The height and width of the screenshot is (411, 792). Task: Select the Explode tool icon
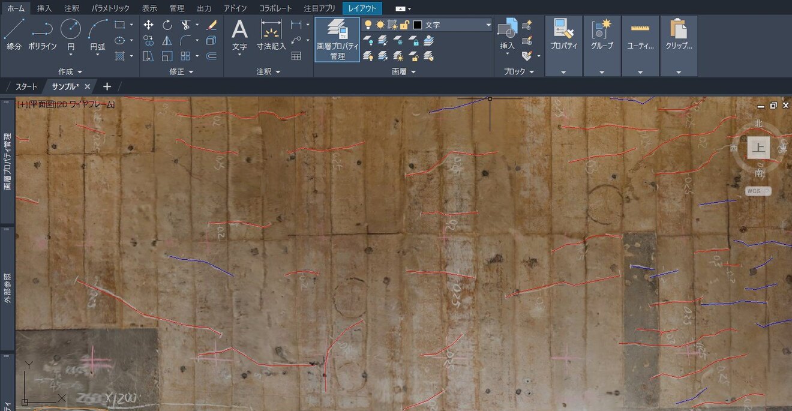[x=211, y=40]
